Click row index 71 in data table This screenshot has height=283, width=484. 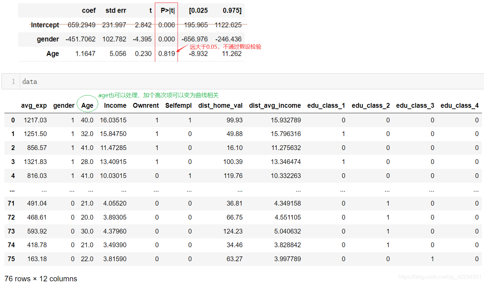[x=11, y=204]
